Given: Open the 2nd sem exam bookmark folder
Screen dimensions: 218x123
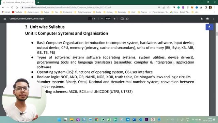Looking at the screenshot, I should [x=32, y=12].
